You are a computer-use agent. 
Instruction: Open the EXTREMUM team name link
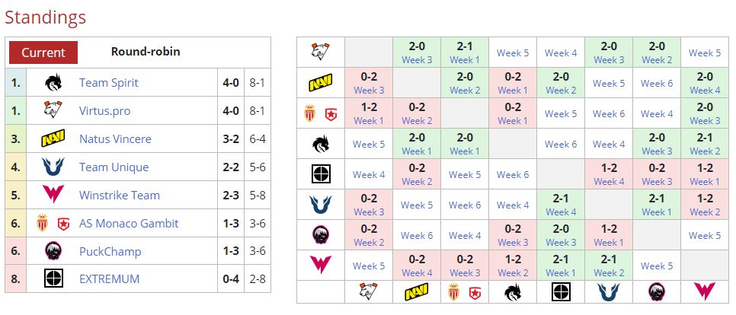coord(110,279)
